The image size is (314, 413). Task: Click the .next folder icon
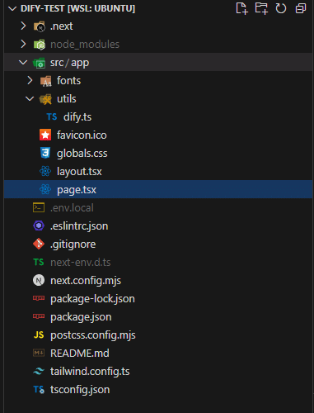coord(40,26)
